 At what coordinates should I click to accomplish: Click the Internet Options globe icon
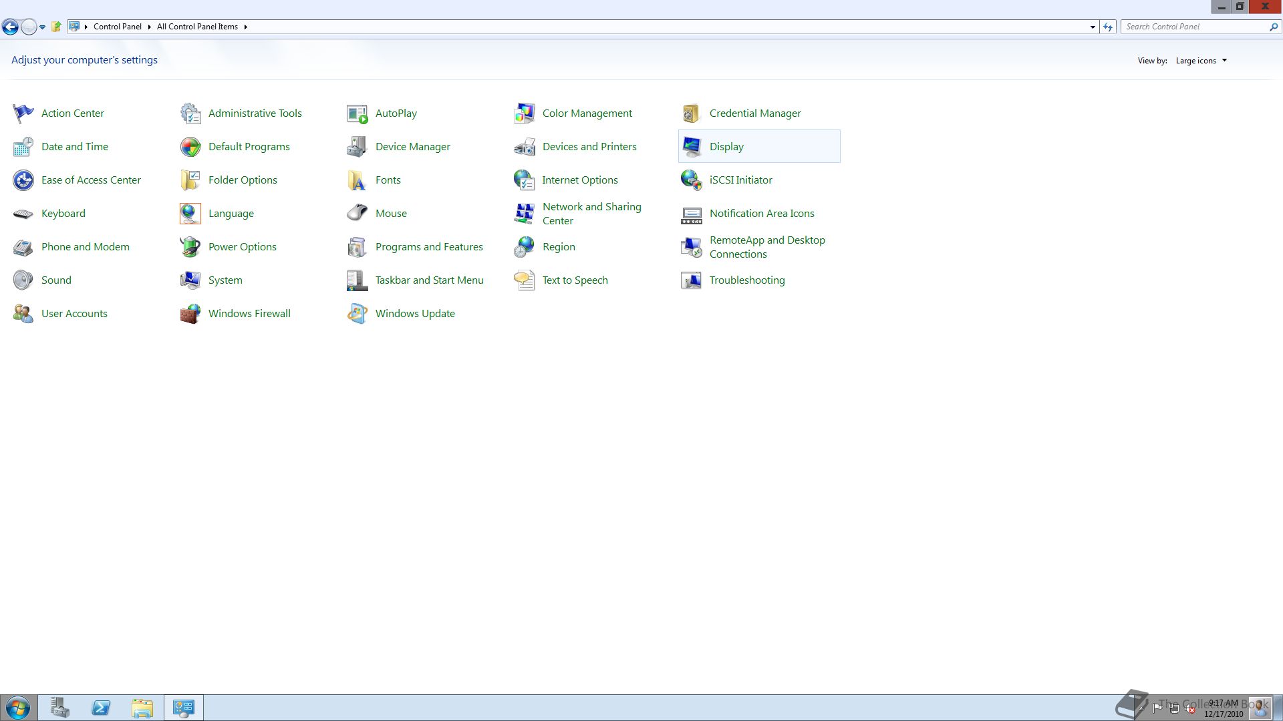click(x=525, y=180)
